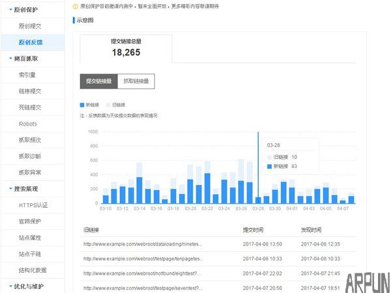Open the dataloading/ninetes... URL link

[143, 244]
